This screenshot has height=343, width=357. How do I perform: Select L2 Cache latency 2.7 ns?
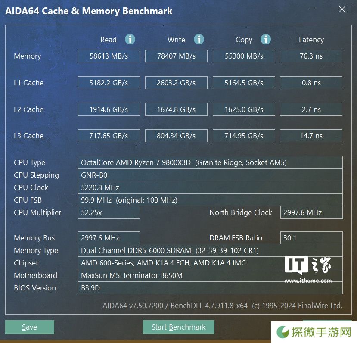tap(311, 109)
